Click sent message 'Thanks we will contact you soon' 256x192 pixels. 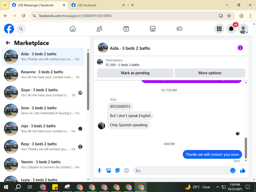(212, 155)
